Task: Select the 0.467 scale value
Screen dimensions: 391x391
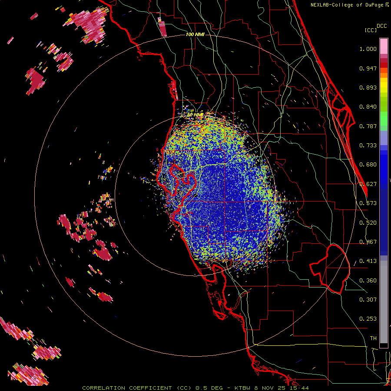Action: click(x=368, y=242)
